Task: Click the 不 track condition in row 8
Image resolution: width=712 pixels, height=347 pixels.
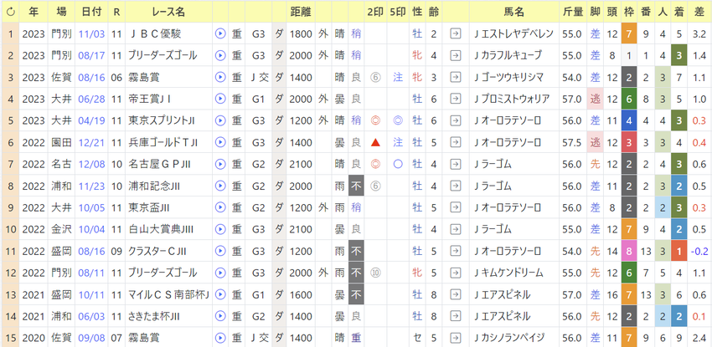Action: pos(357,186)
